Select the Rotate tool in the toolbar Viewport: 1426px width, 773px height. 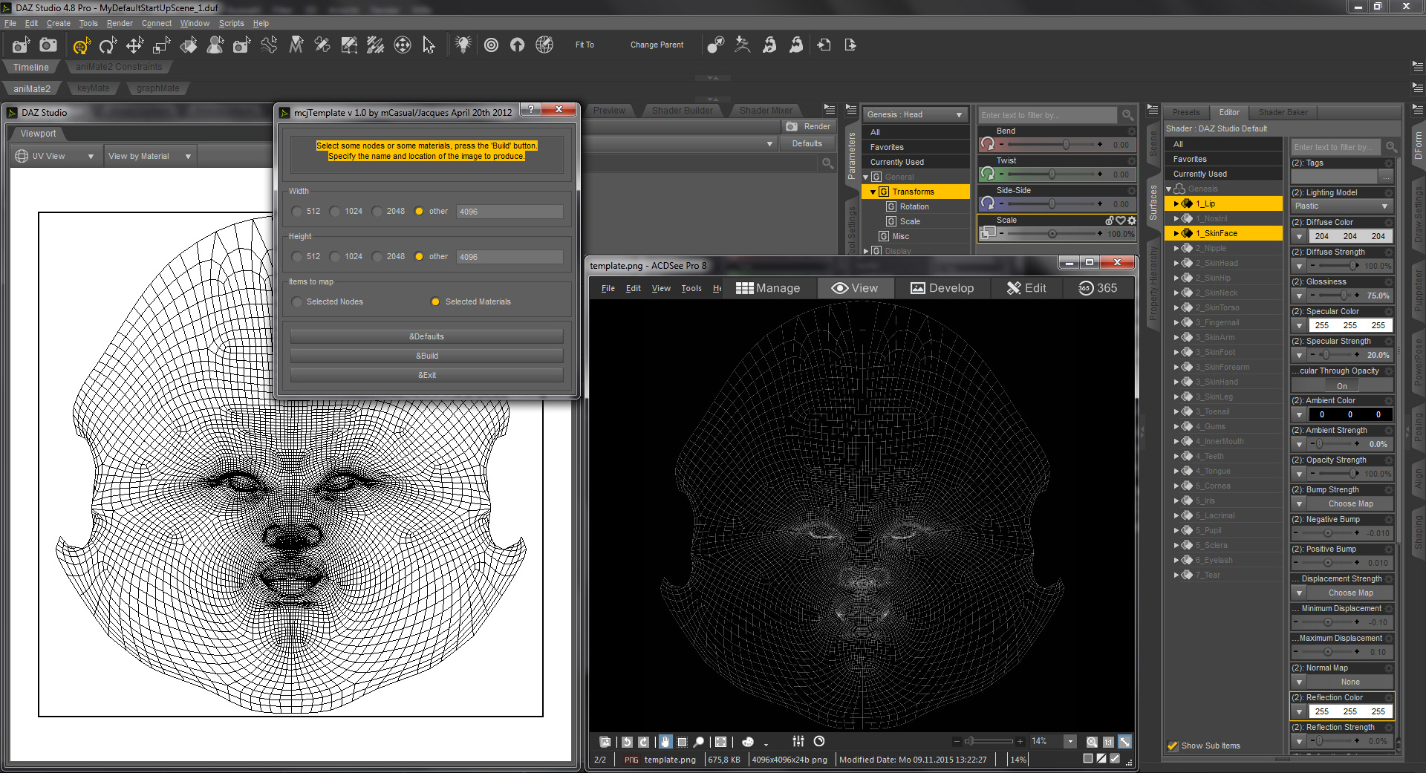108,45
